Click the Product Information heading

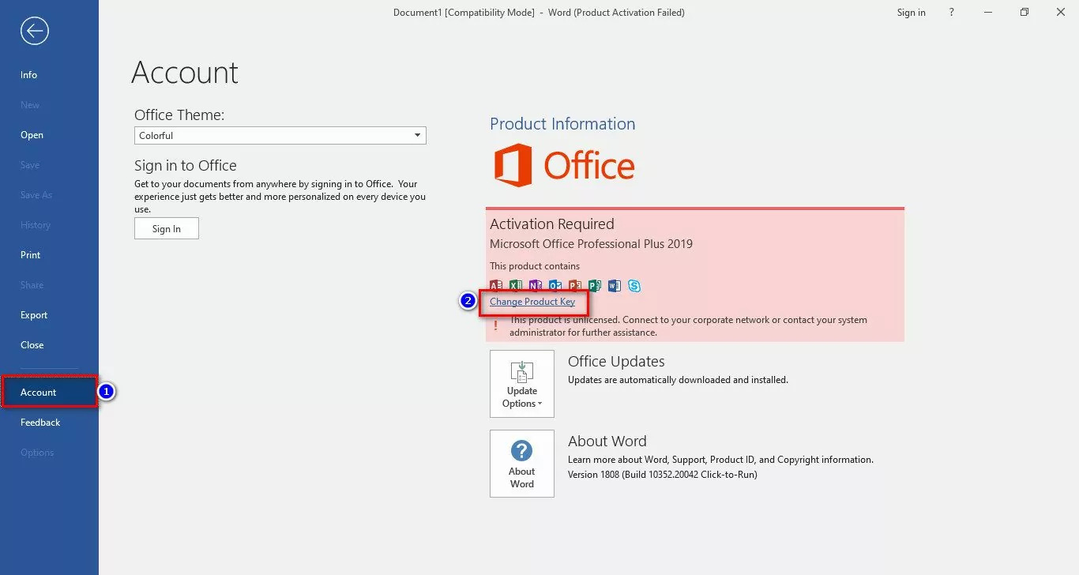562,124
